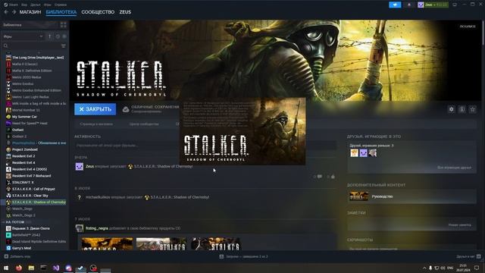The image size is (485, 273).
Task: Open Visual Studio from the taskbar
Action: tap(56, 268)
